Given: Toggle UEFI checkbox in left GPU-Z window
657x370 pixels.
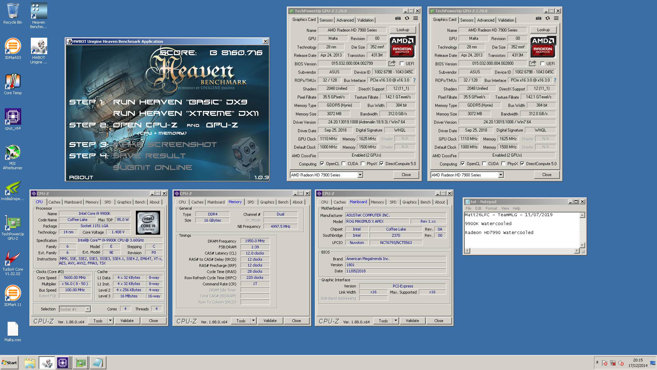Looking at the screenshot, I should point(402,63).
